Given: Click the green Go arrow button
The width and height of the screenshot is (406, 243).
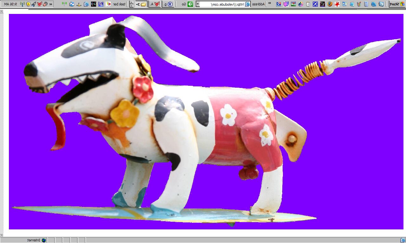Looking at the screenshot, I should 190,4.
